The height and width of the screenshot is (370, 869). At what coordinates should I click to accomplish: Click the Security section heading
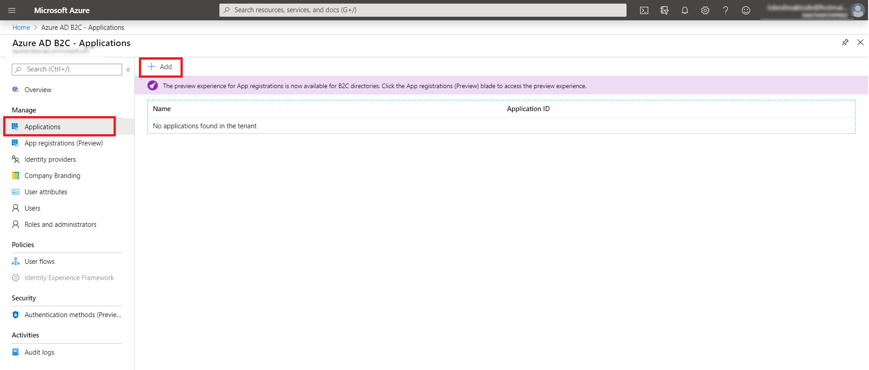point(24,298)
